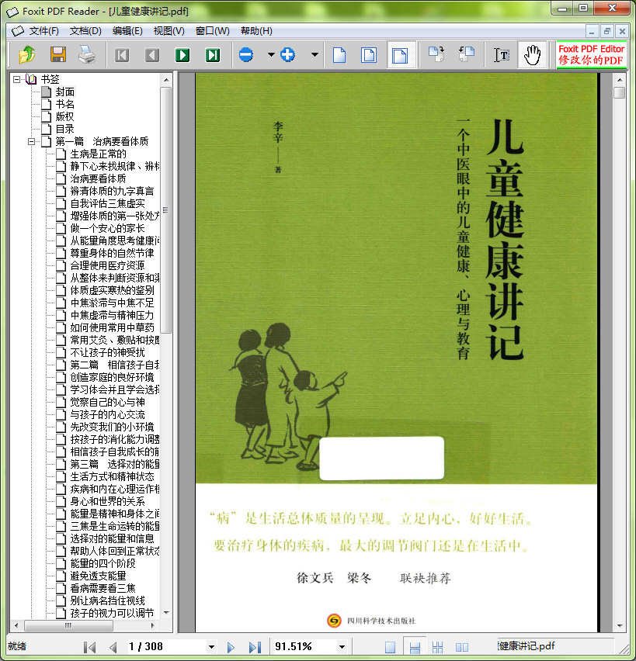Open the 文件(F) menu
Viewport: 636px width, 661px height.
(x=43, y=31)
